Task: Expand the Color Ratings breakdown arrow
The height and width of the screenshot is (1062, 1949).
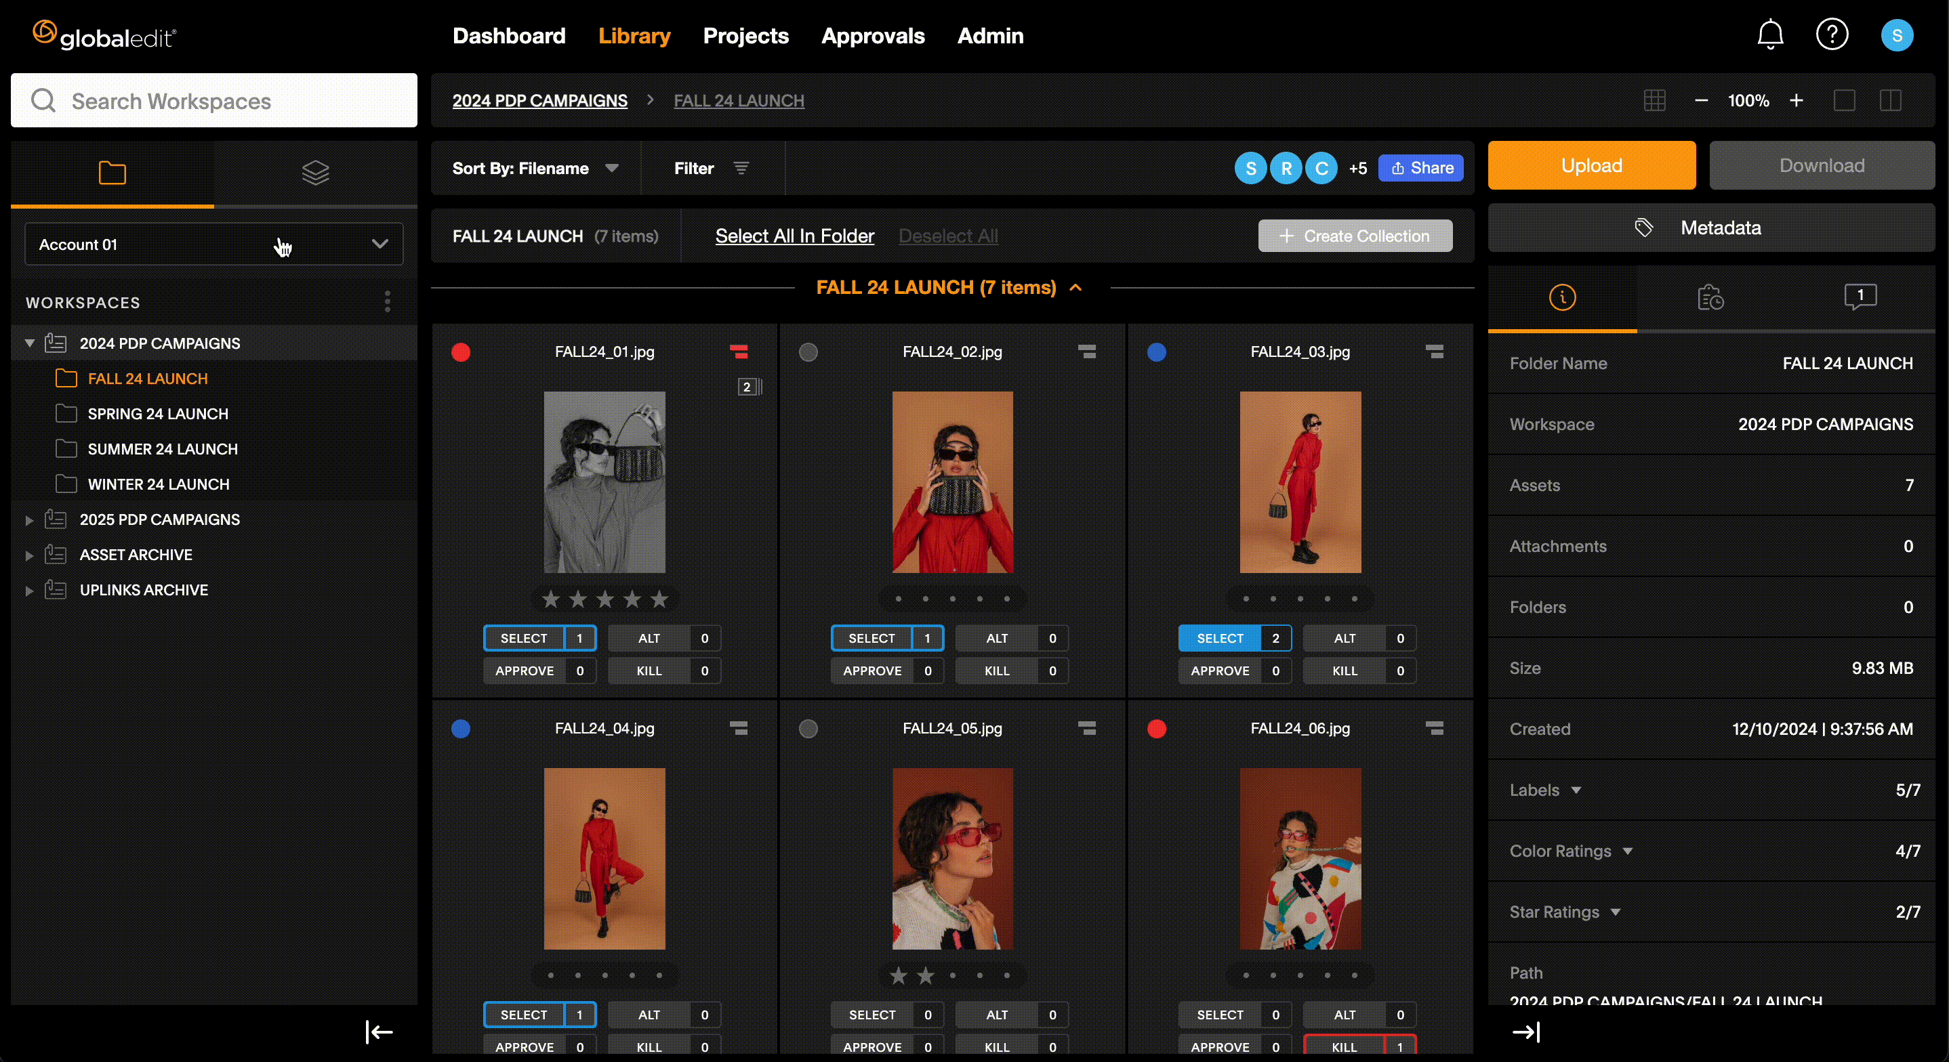Action: pyautogui.click(x=1628, y=851)
